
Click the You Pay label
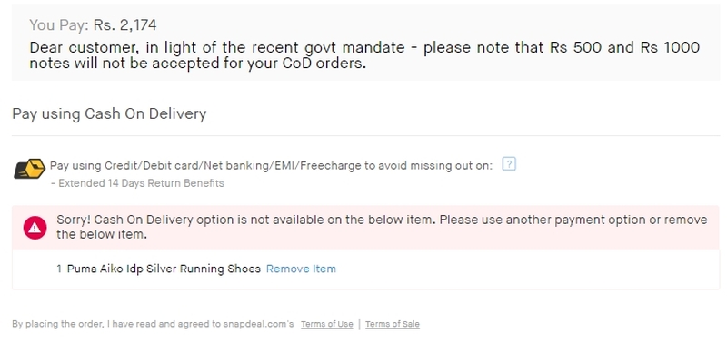59,25
